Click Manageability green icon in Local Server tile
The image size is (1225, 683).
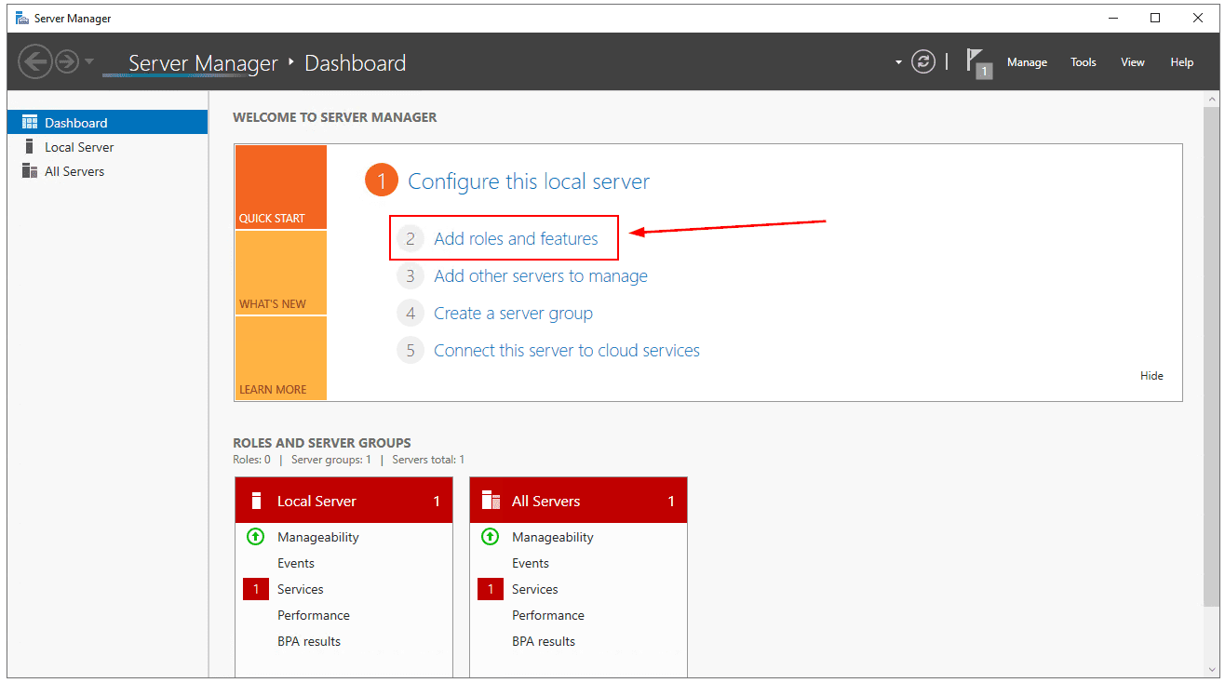click(255, 537)
